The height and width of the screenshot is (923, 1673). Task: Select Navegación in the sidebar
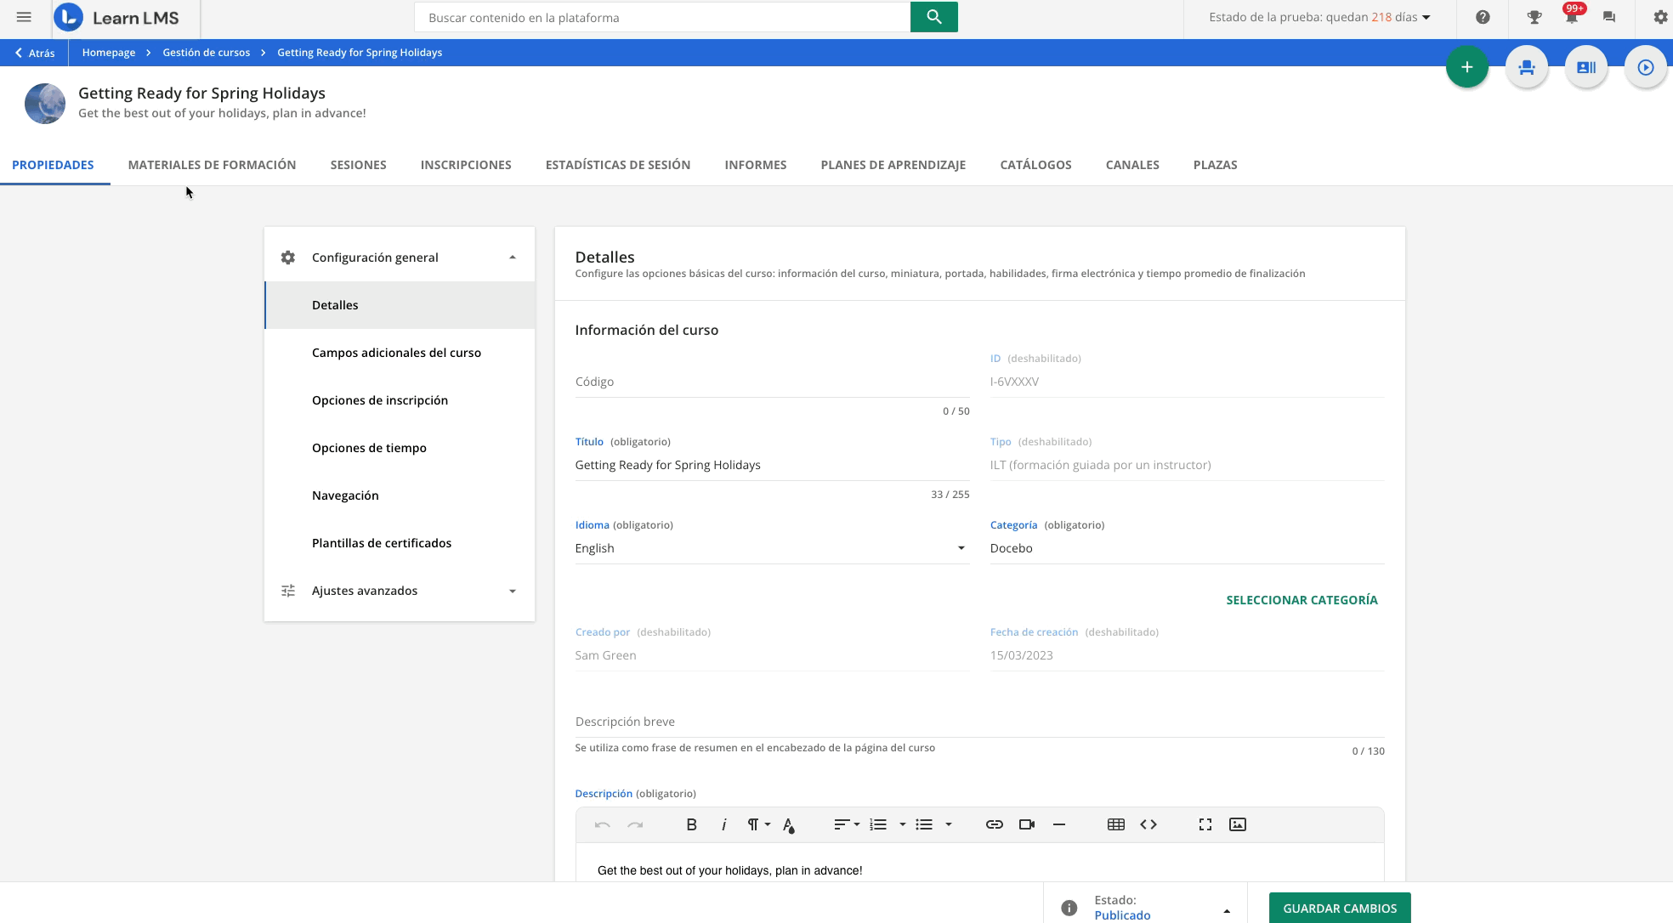[400, 495]
